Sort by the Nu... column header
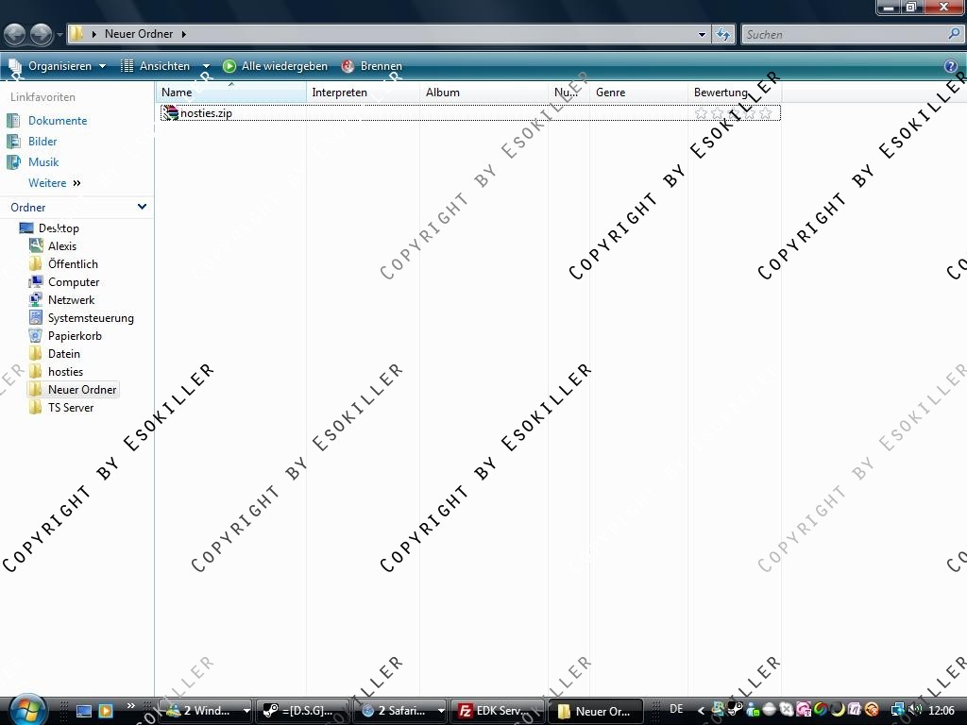 point(568,93)
